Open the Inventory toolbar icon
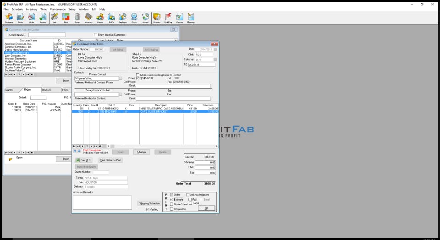The height and width of the screenshot is (240, 440). click(88, 18)
